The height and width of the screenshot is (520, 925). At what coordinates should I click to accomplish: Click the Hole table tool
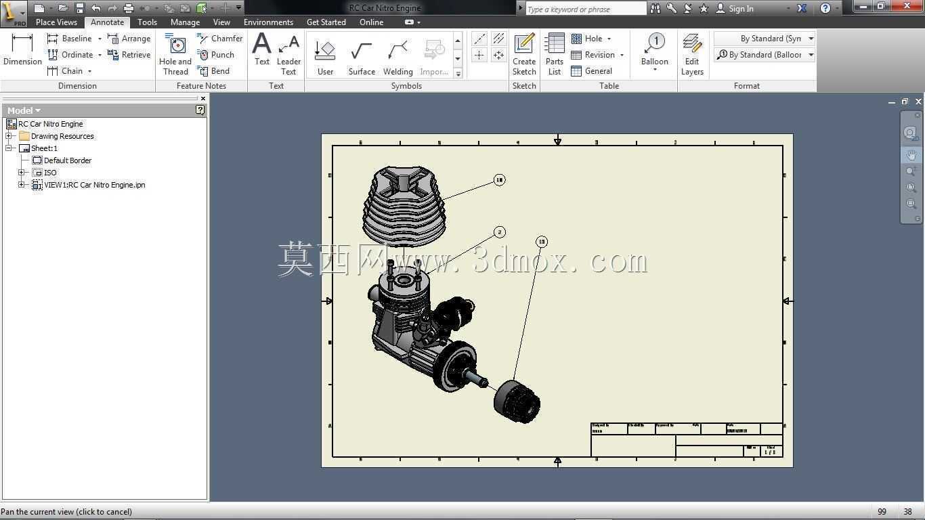586,39
